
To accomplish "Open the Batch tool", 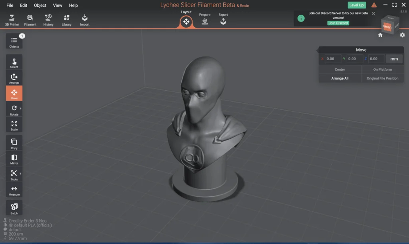I will pos(14,208).
